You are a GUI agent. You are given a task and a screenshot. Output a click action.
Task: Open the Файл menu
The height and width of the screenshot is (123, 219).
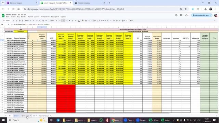(8, 17)
